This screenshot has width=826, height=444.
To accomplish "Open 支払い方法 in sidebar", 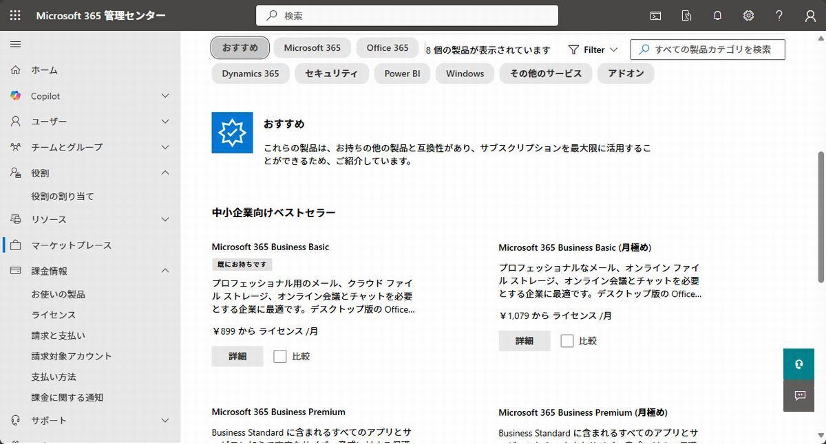I will [54, 377].
